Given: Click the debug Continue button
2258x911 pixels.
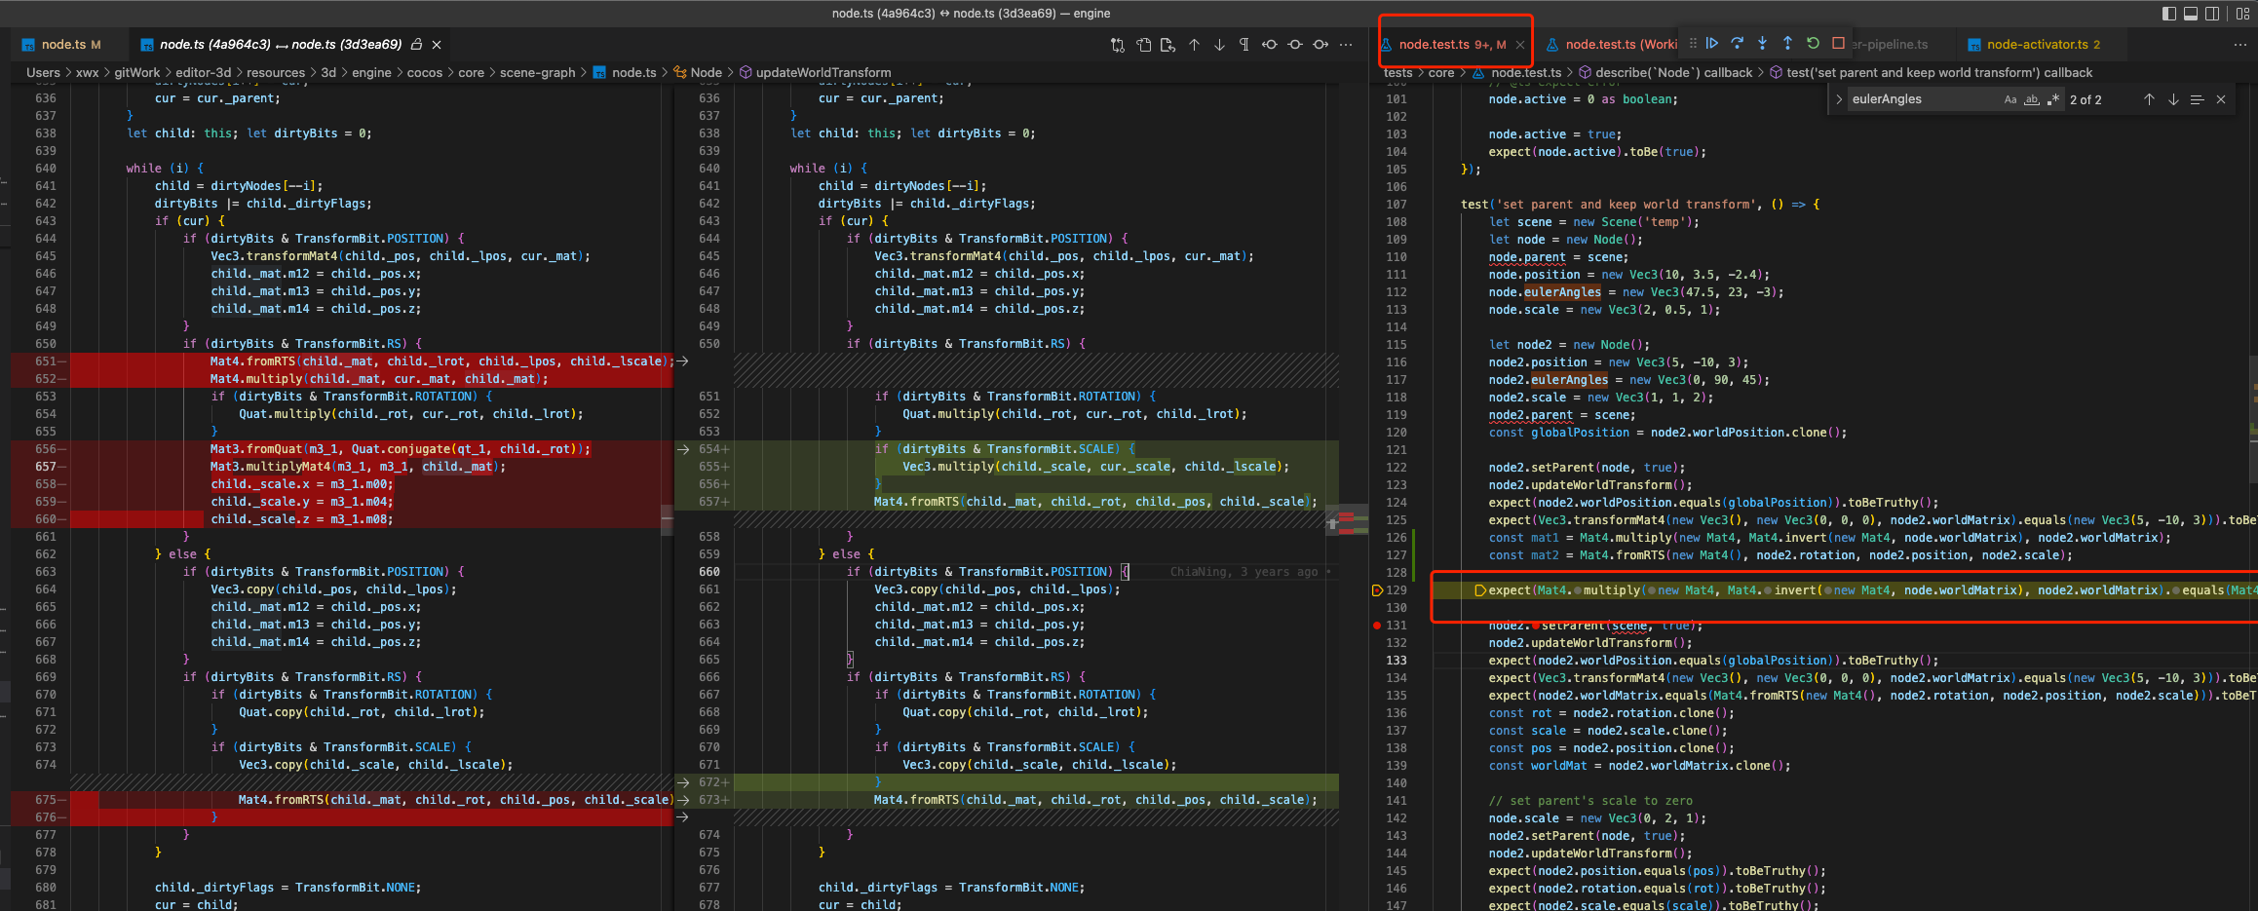Looking at the screenshot, I should tap(1712, 44).
